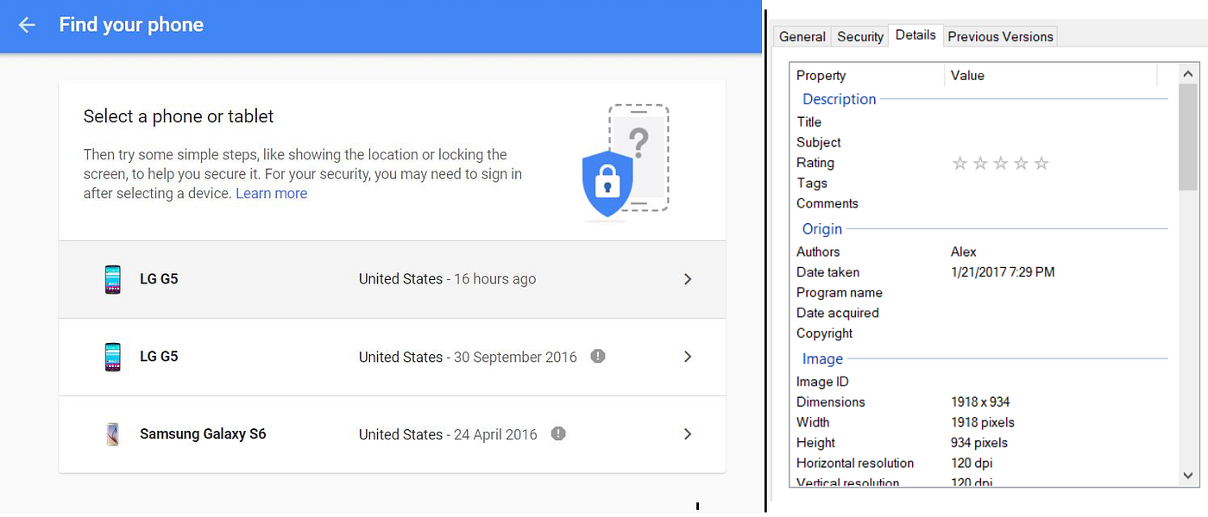This screenshot has height=517, width=1208.
Task: Click the first LG G5 phone icon
Action: (113, 279)
